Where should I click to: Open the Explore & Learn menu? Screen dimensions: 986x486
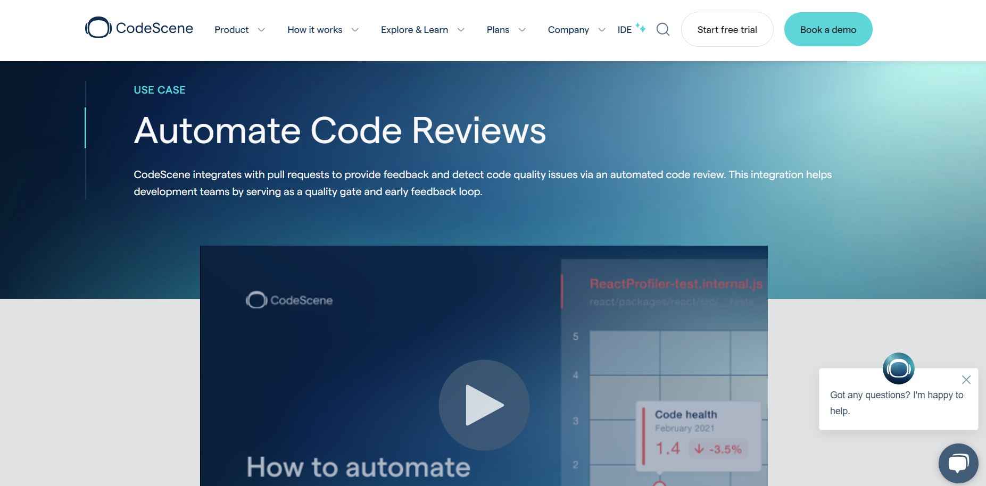[414, 30]
